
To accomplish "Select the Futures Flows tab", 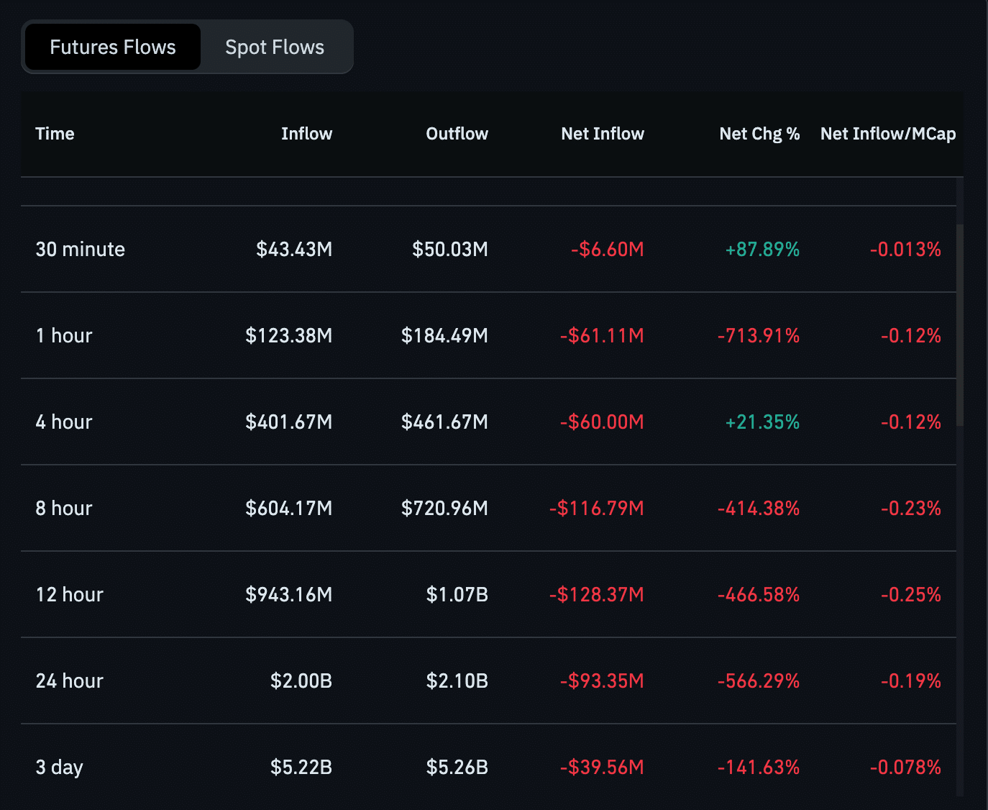I will point(111,47).
